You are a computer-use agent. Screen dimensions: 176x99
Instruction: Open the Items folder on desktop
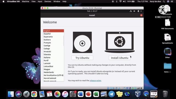(167, 68)
